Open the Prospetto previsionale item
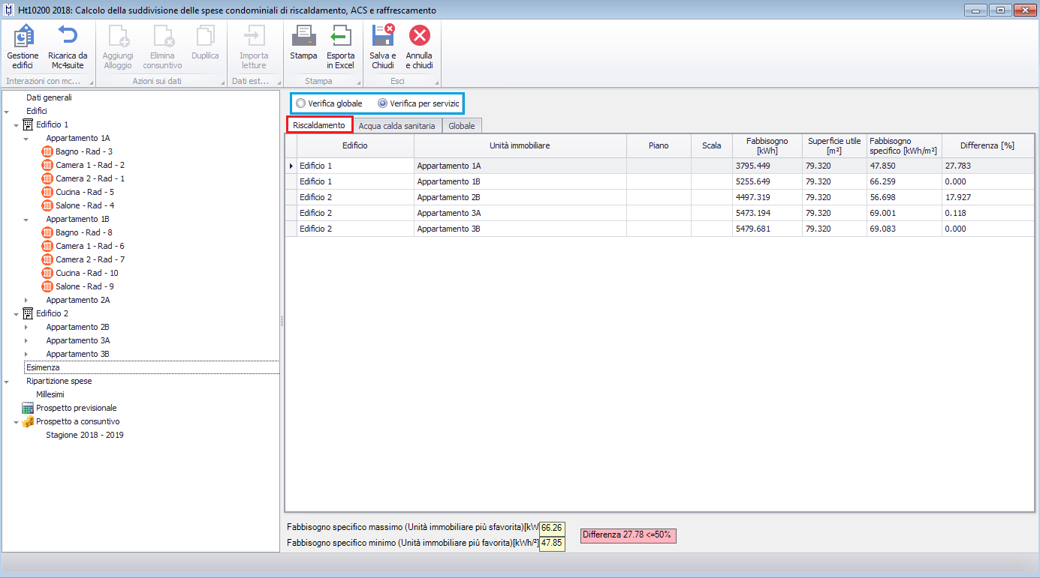The width and height of the screenshot is (1040, 578). point(76,408)
